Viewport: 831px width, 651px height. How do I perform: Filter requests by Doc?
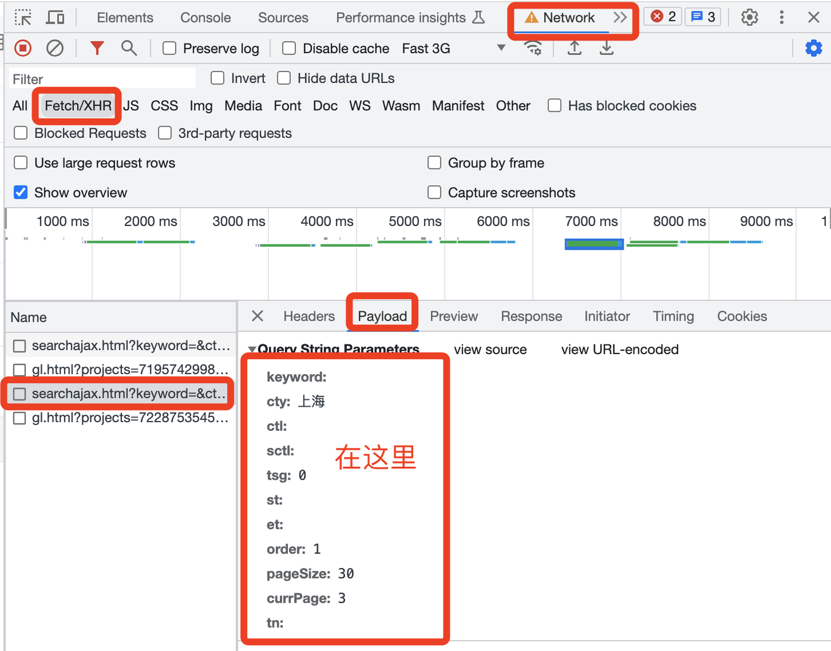pyautogui.click(x=325, y=106)
